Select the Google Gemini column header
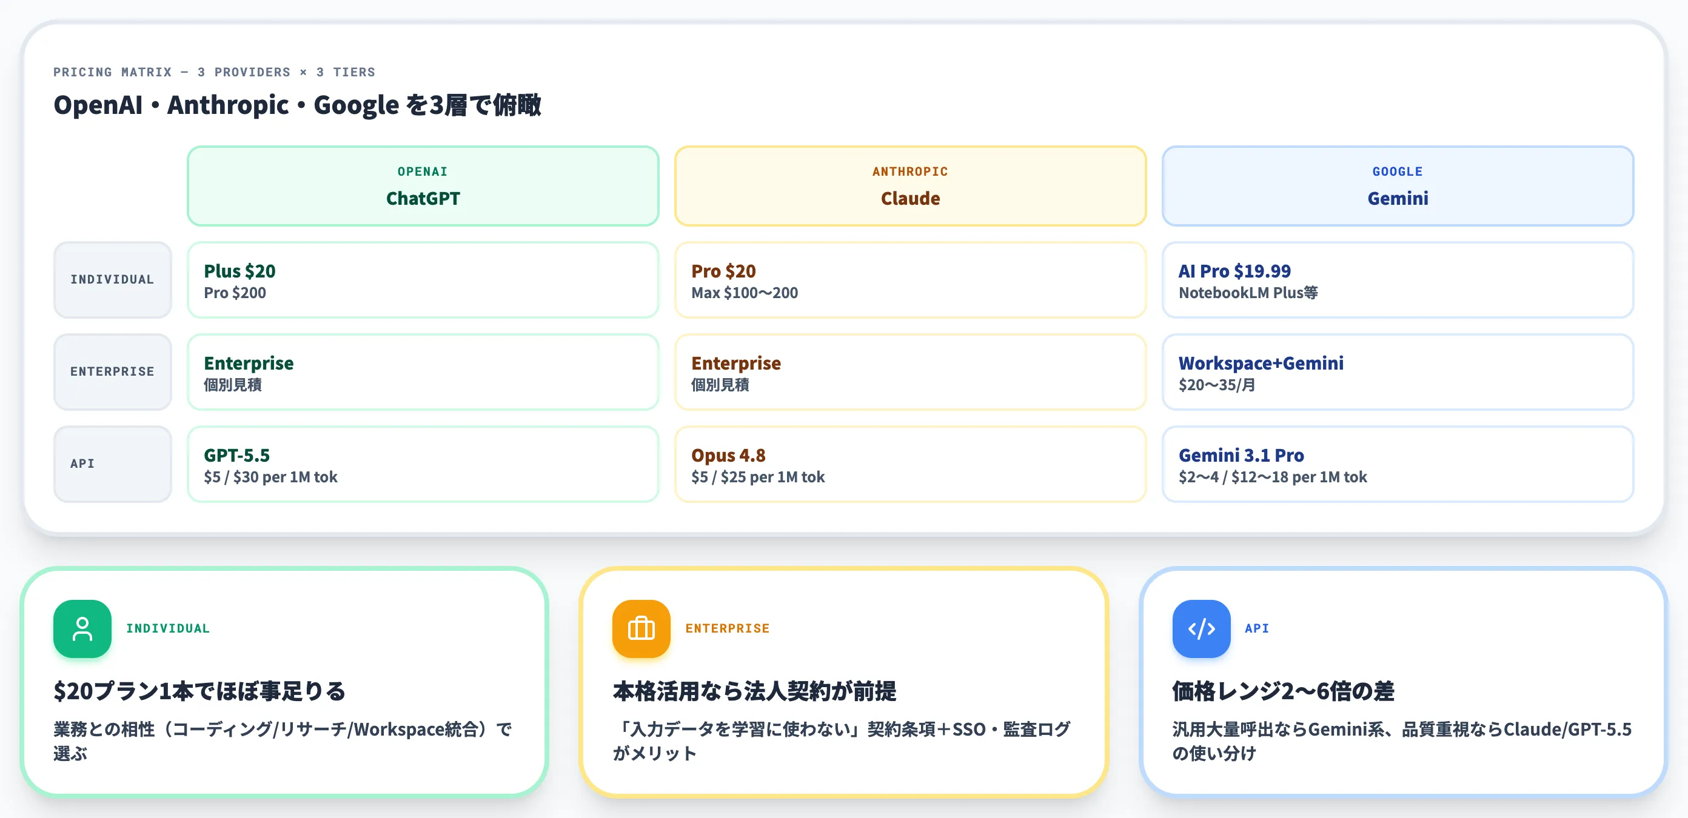 (x=1398, y=186)
